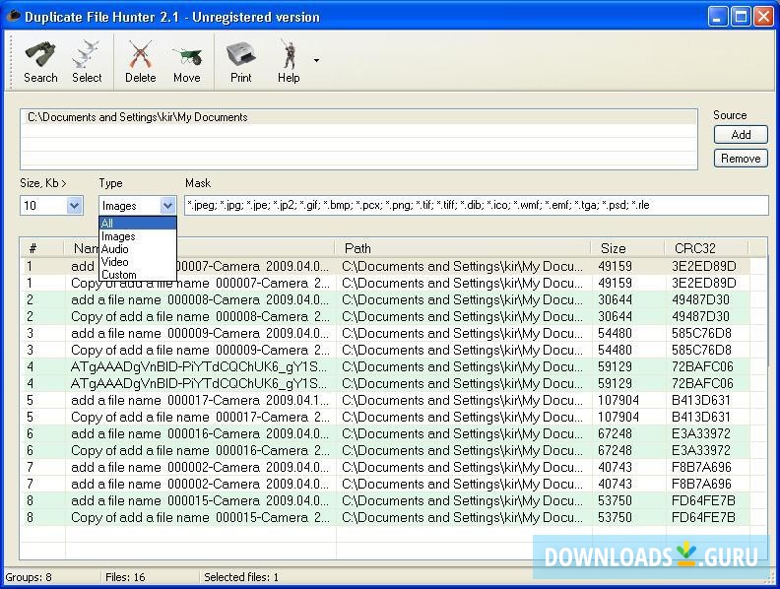Image resolution: width=780 pixels, height=589 pixels.
Task: Open the Size Kb dropdown
Action: pyautogui.click(x=74, y=206)
